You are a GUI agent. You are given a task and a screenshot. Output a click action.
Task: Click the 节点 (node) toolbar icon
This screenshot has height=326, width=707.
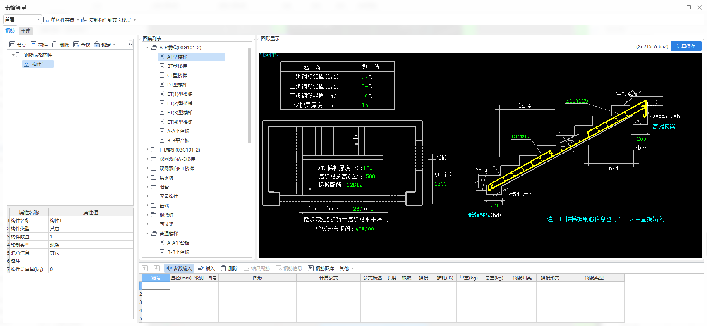[x=12, y=45]
